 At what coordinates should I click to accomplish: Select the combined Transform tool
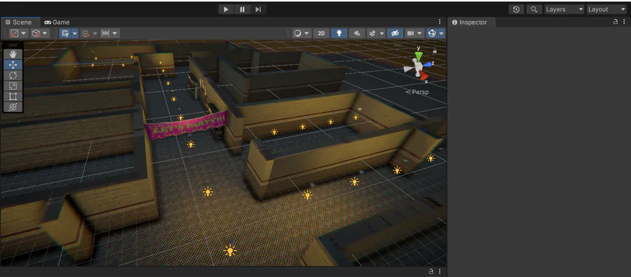pyautogui.click(x=13, y=107)
